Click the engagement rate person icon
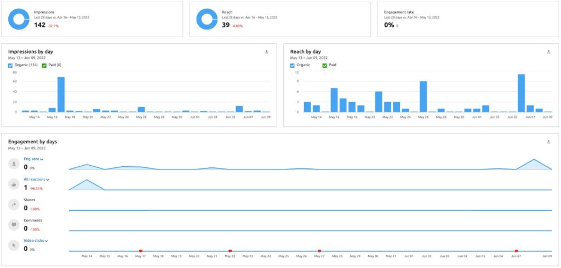The height and width of the screenshot is (268, 561). pos(15,164)
